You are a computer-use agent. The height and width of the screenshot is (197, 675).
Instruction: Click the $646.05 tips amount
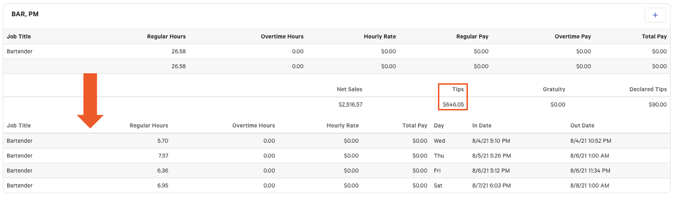pyautogui.click(x=453, y=104)
